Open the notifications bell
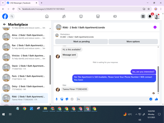This screenshot has height=123, width=164. (x=150, y=16)
